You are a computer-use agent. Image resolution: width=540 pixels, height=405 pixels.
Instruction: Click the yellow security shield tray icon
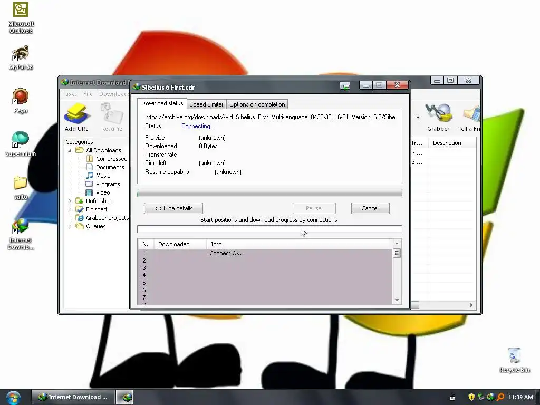(x=471, y=397)
